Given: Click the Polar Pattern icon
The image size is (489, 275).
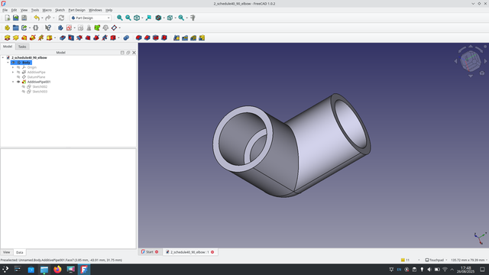Looking at the screenshot, I should click(193, 37).
